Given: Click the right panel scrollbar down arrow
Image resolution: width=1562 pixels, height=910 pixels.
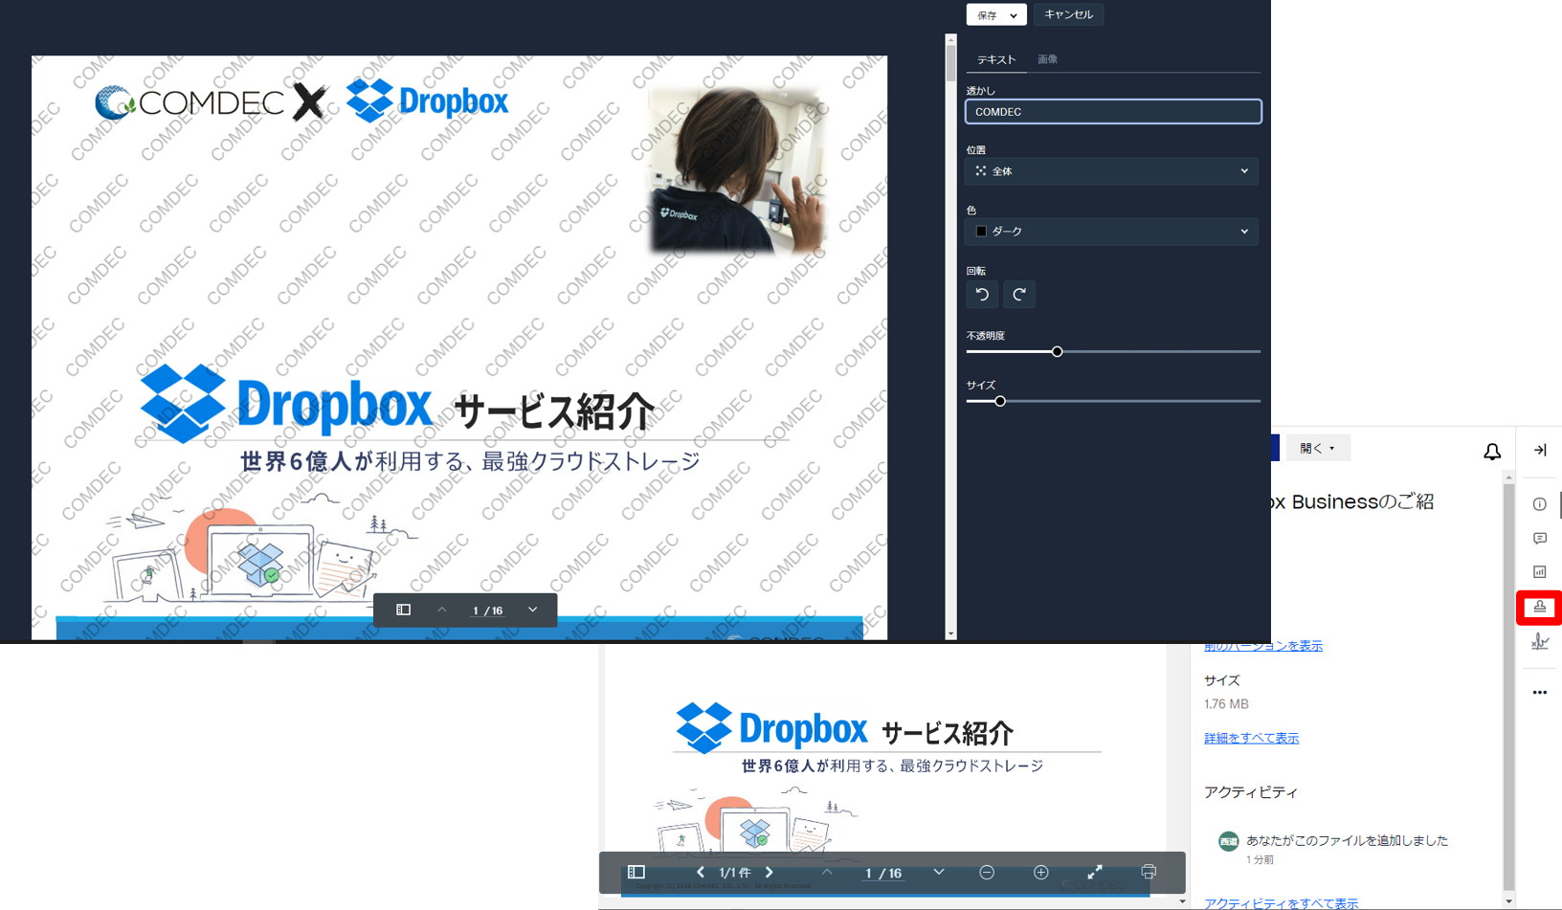Looking at the screenshot, I should pos(1508,901).
